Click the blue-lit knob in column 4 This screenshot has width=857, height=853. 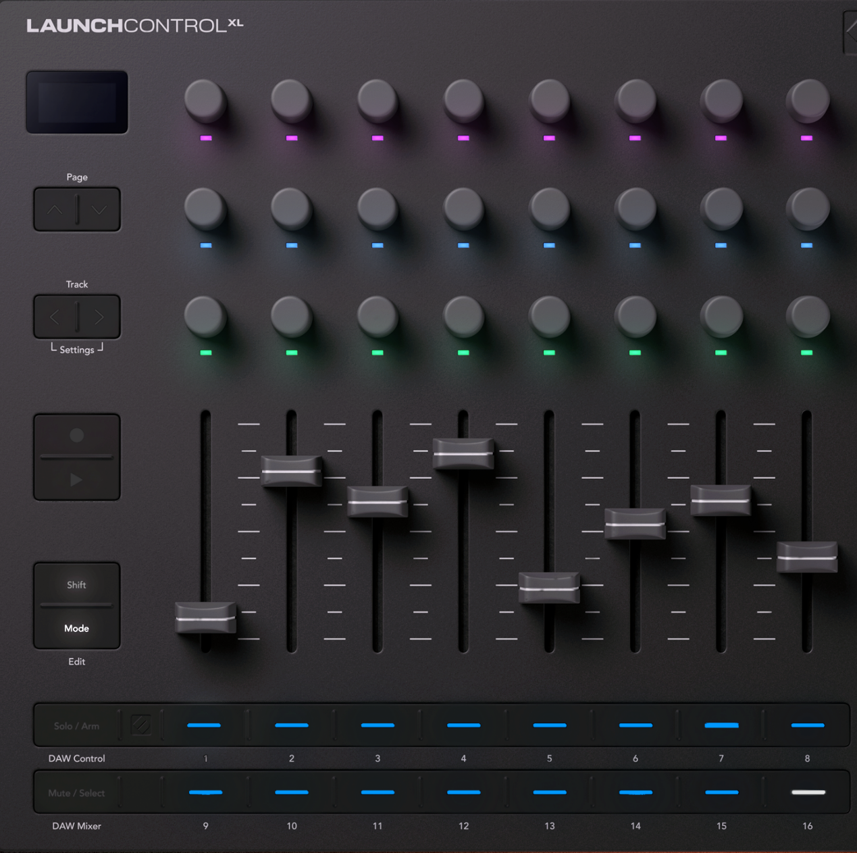click(463, 208)
